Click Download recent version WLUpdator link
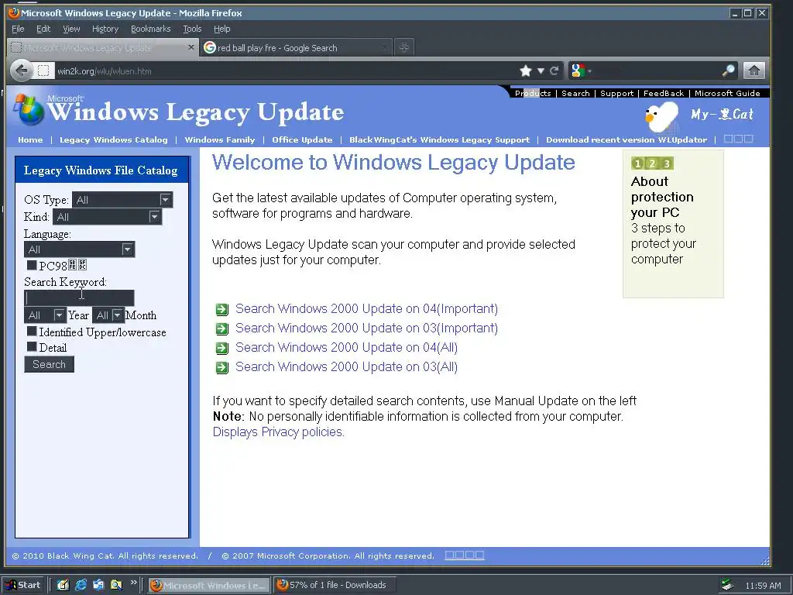The height and width of the screenshot is (595, 793). (626, 140)
